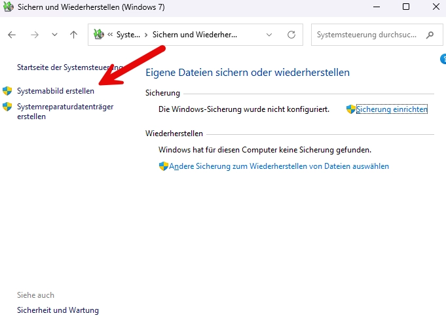Expand the address bar history dropdown
446x324 pixels.
click(x=269, y=35)
